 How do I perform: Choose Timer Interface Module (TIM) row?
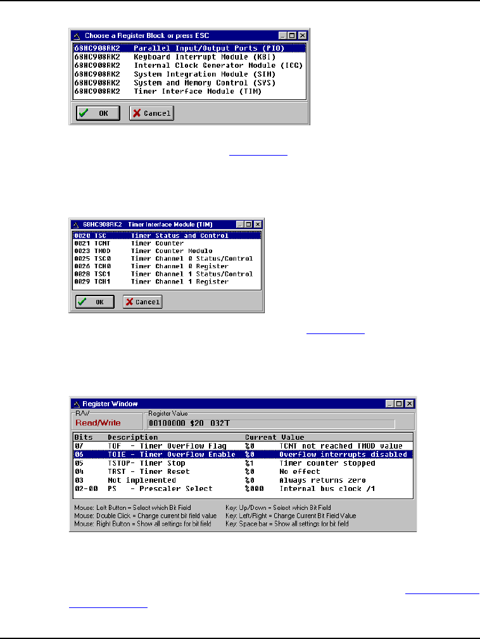pos(189,91)
